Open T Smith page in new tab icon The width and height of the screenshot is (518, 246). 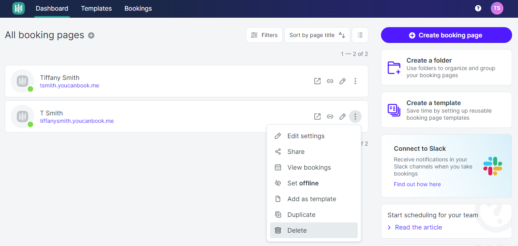click(317, 117)
